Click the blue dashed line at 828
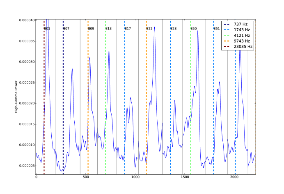The image size is (284, 194). pos(170,97)
